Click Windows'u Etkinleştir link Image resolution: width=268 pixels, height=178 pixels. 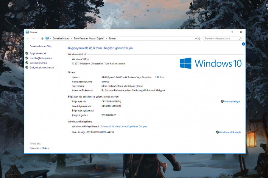pyautogui.click(x=230, y=132)
